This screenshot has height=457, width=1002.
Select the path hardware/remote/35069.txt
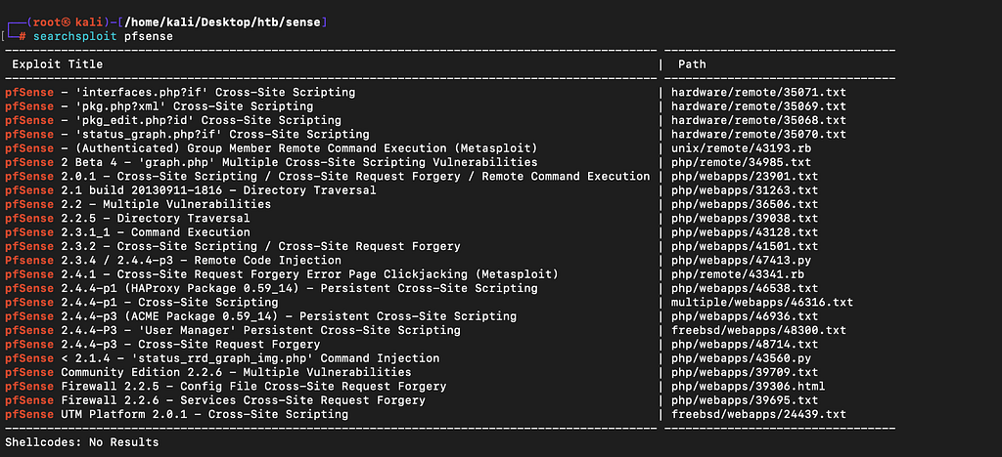pyautogui.click(x=758, y=106)
